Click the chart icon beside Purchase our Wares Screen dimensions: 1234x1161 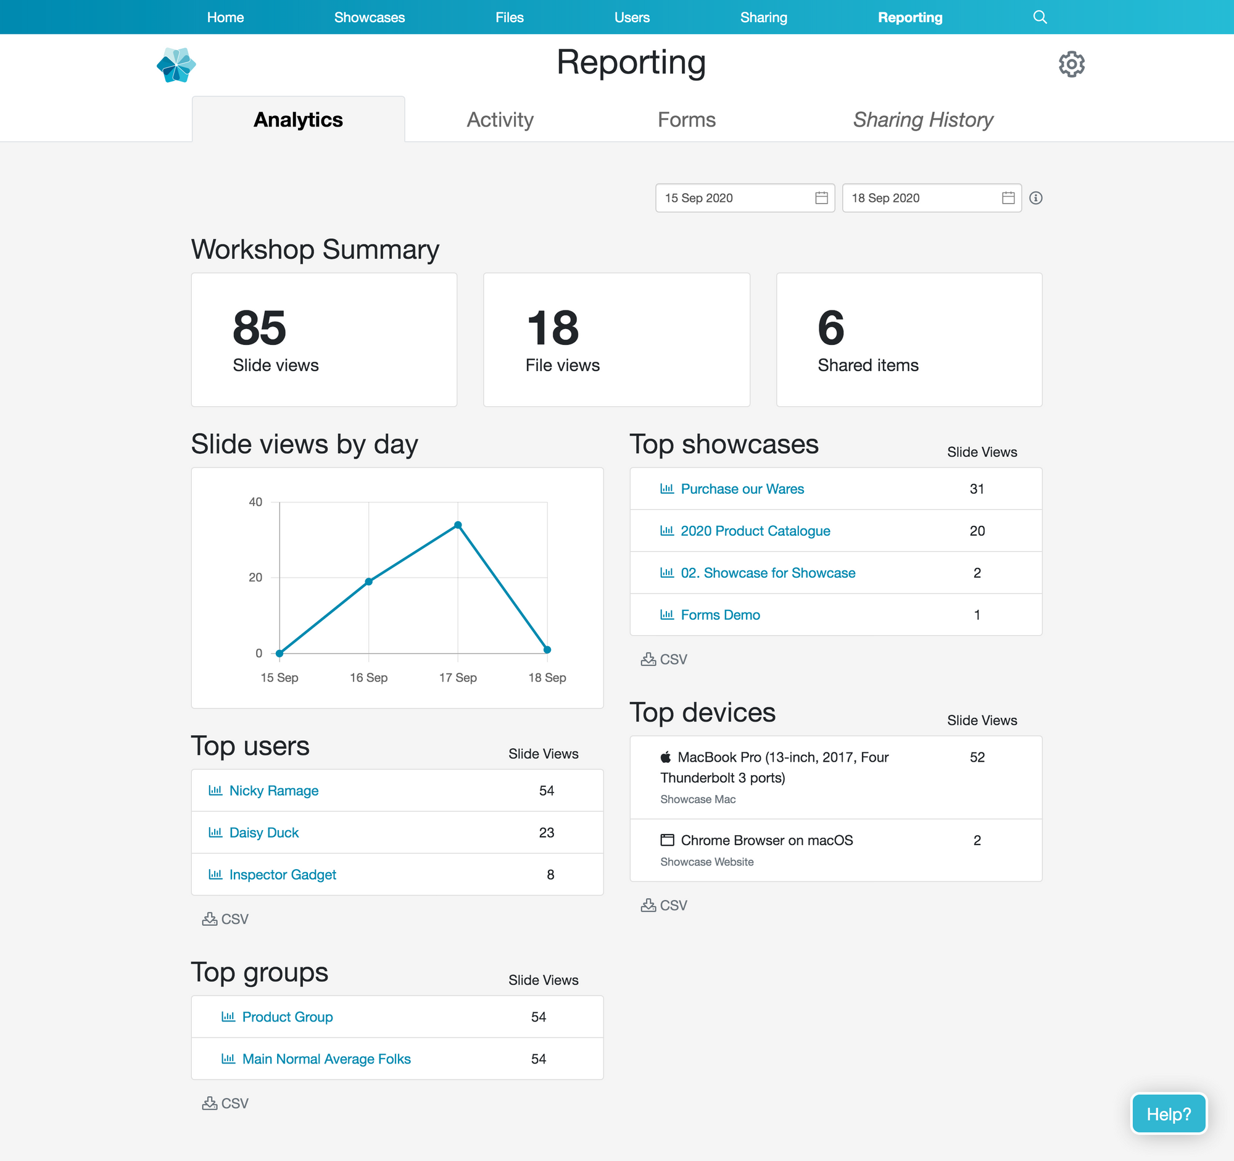(666, 489)
